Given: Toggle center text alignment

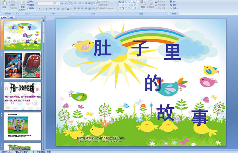Looking at the screenshot, I should tap(79, 9).
